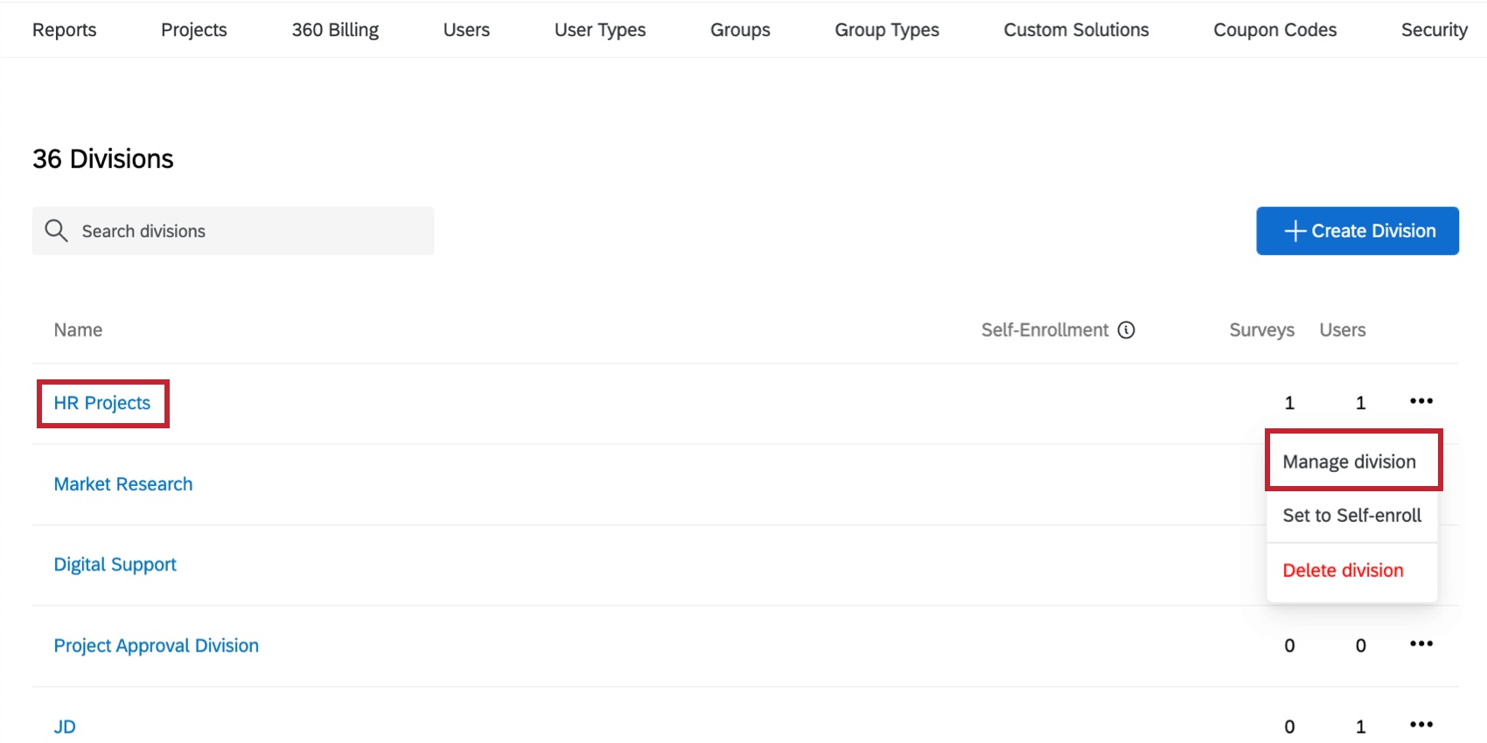Choose Delete division from the menu
Viewport: 1487px width, 743px height.
(1343, 571)
